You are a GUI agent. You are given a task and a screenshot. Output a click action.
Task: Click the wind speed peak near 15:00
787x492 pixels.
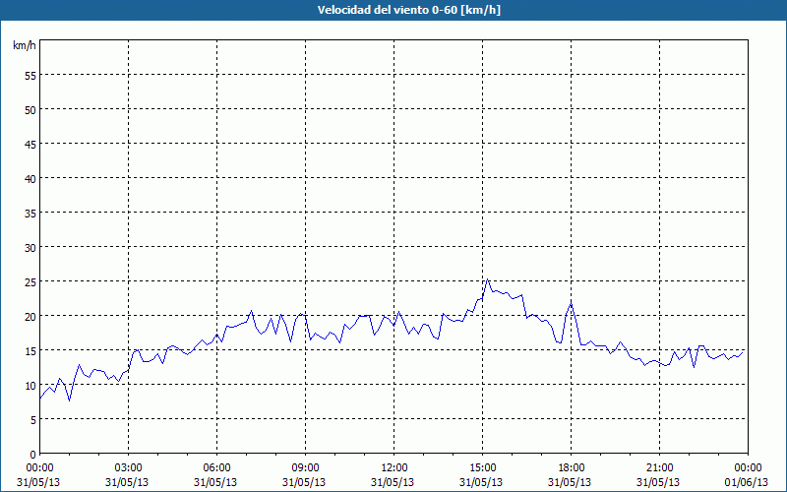coord(487,279)
